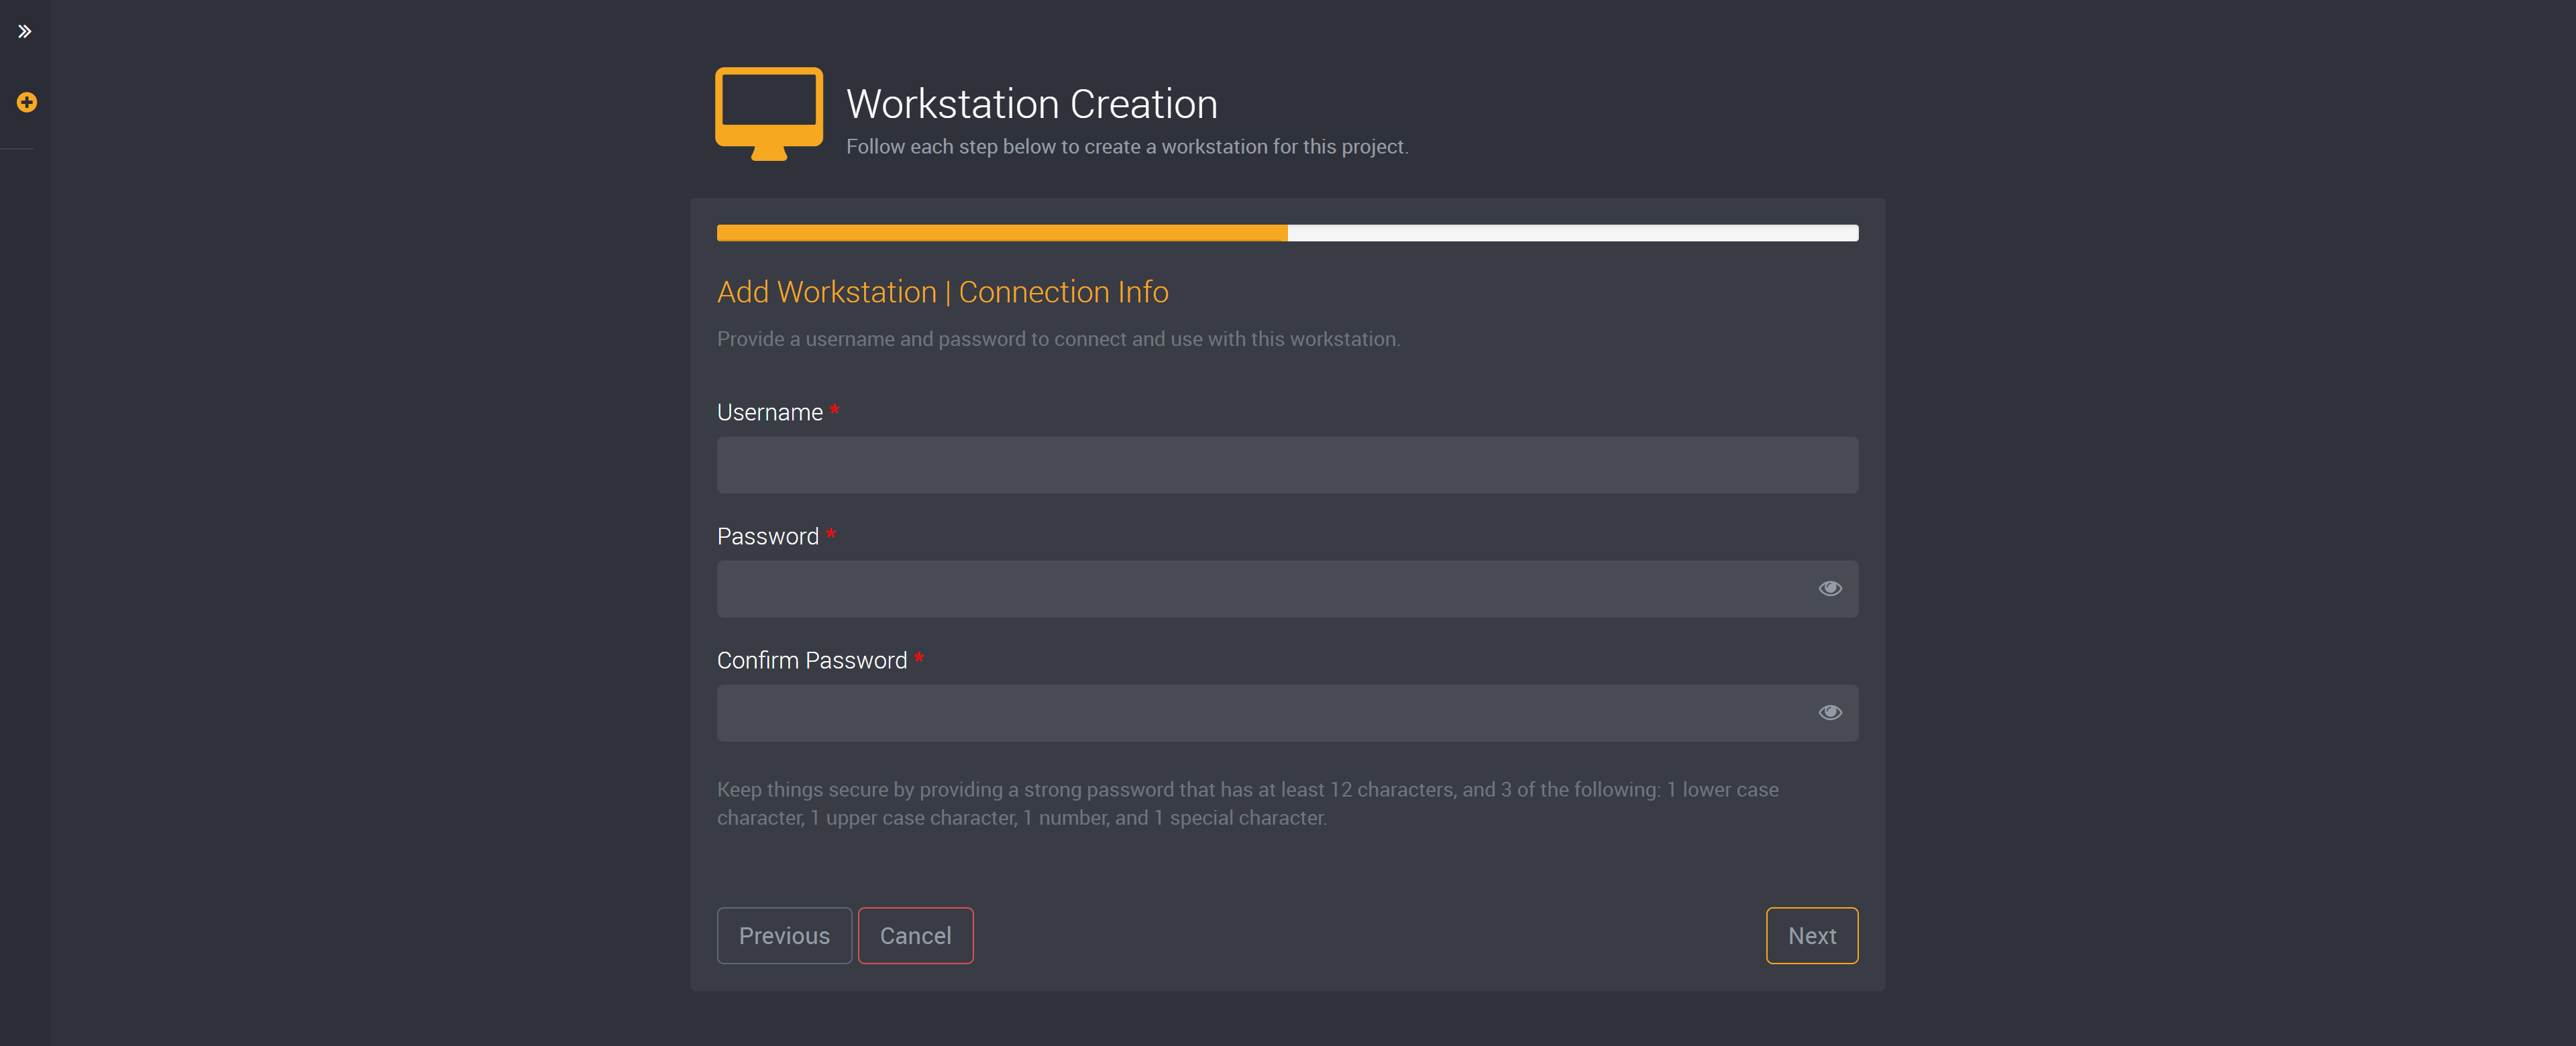2576x1046 pixels.
Task: Focus the Password input field
Action: click(x=1287, y=588)
